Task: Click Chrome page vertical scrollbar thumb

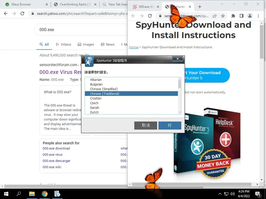Action: [262, 41]
